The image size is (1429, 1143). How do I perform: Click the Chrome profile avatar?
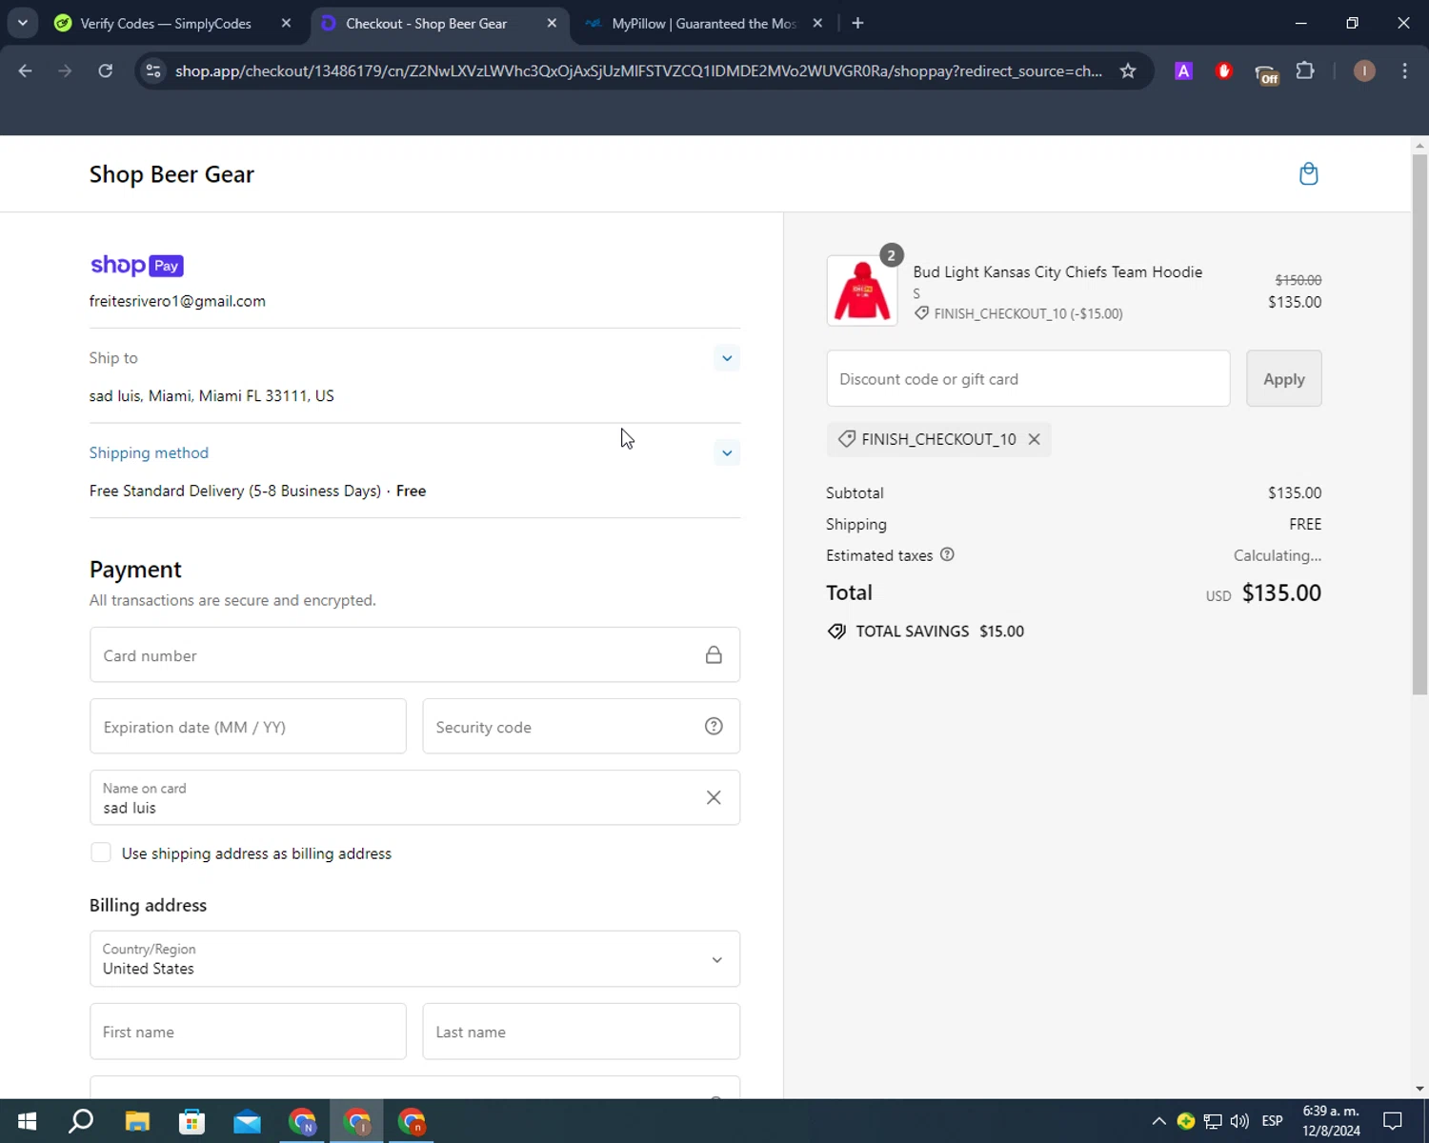coord(1364,71)
